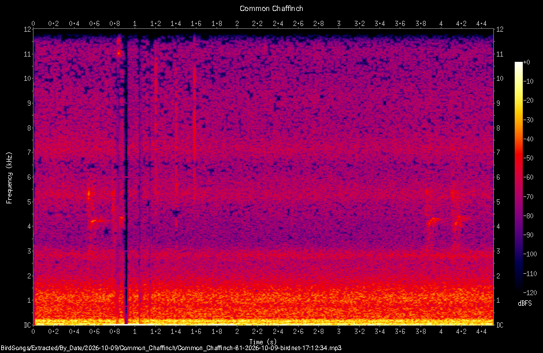This screenshot has width=543, height=353.
Task: Click the -50 color scale label
Action: tap(528, 158)
